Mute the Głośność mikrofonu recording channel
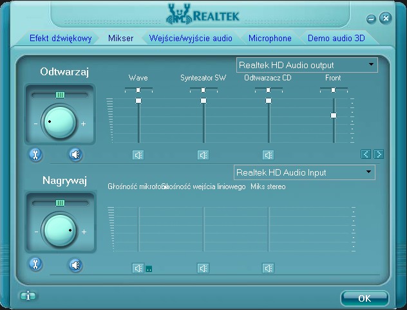 coord(138,268)
